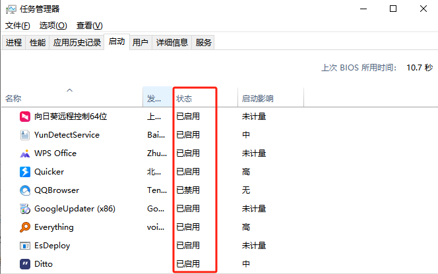This screenshot has height=274, width=438.
Task: Select the EsDeploy icon
Action: click(x=24, y=246)
